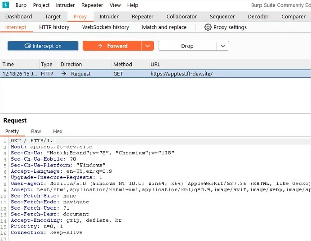311x241 pixels.
Task: Select the Intercept sub-tab
Action: (16, 27)
